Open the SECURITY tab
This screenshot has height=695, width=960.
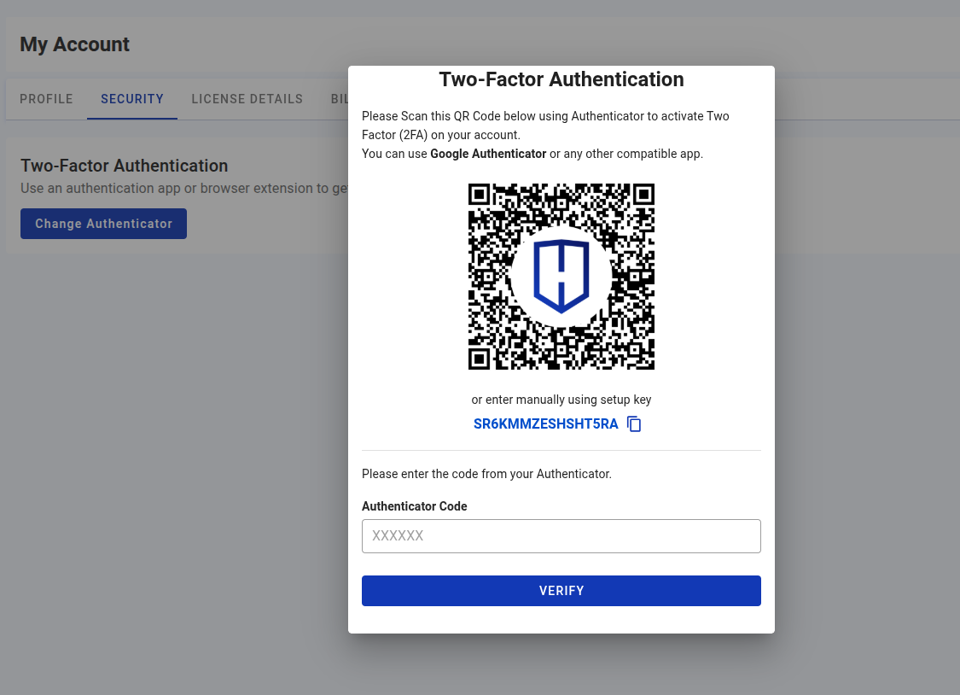coord(131,99)
